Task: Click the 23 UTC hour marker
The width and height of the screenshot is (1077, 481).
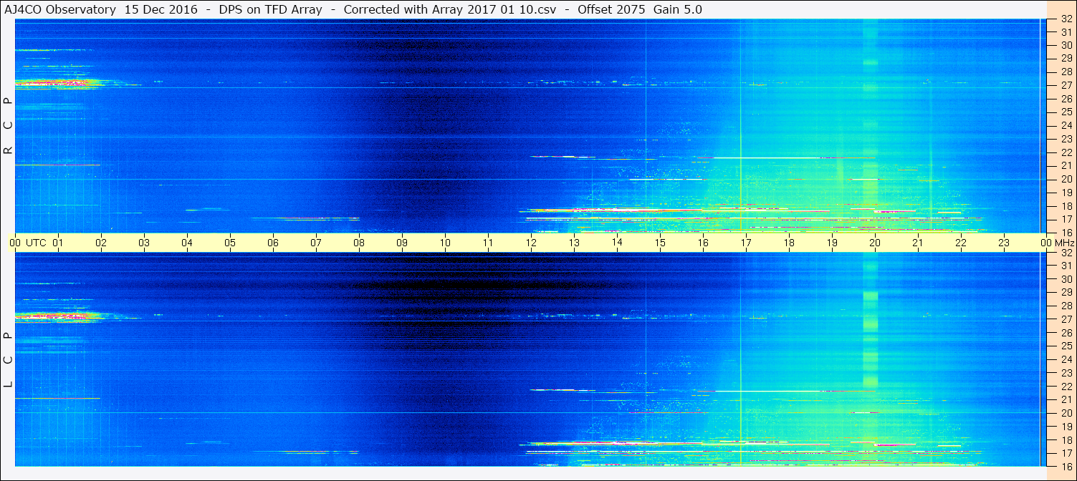Action: [1004, 243]
